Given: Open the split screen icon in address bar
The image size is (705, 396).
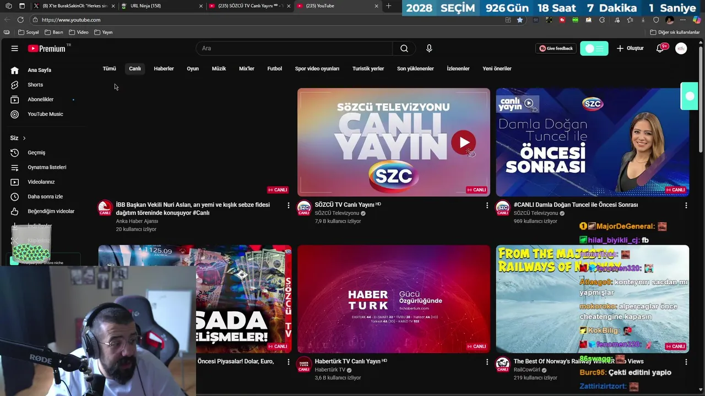Looking at the screenshot, I should tap(508, 20).
